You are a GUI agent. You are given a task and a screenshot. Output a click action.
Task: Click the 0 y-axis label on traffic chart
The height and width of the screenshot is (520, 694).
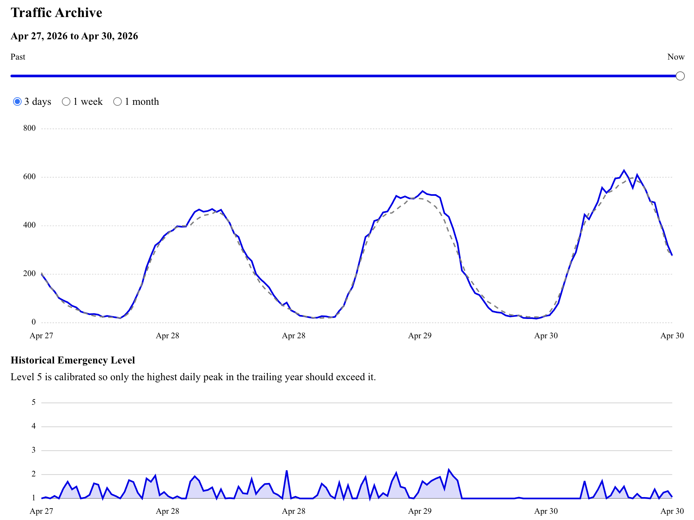click(x=33, y=322)
